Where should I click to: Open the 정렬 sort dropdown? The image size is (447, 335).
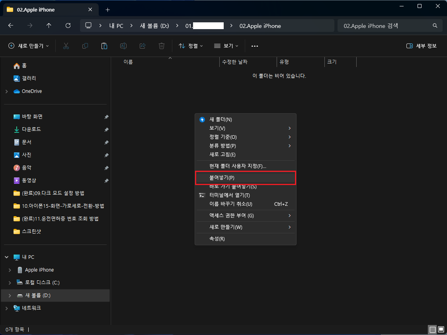pyautogui.click(x=191, y=46)
